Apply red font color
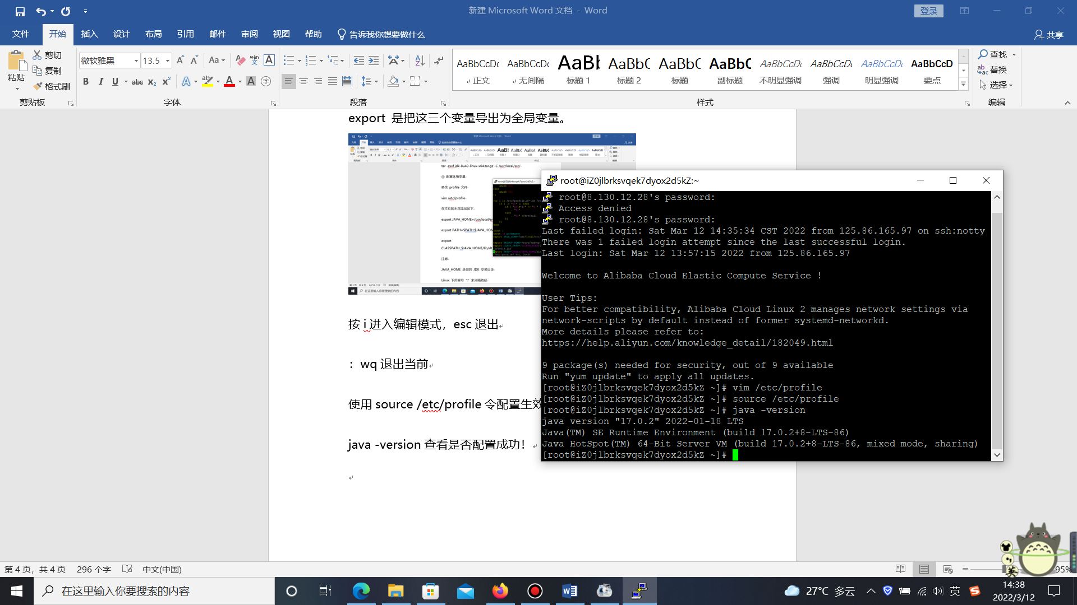Image resolution: width=1077 pixels, height=605 pixels. tap(229, 82)
